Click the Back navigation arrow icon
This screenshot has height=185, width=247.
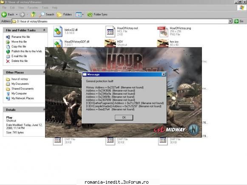[4, 14]
